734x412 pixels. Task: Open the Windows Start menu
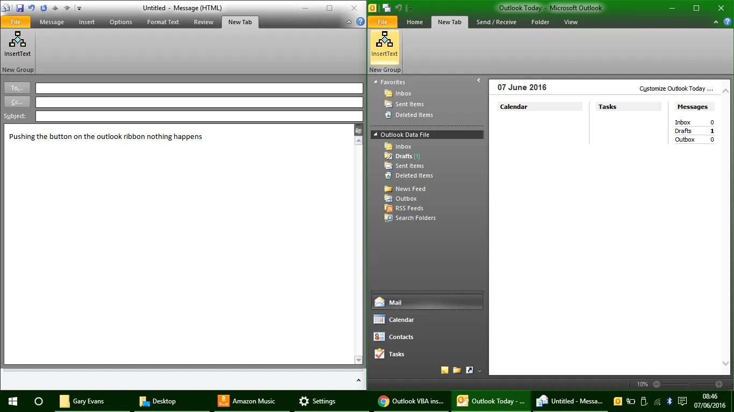[x=12, y=401]
